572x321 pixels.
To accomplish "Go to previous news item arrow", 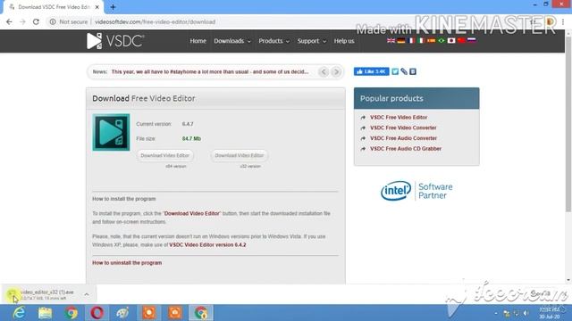I will (324, 71).
